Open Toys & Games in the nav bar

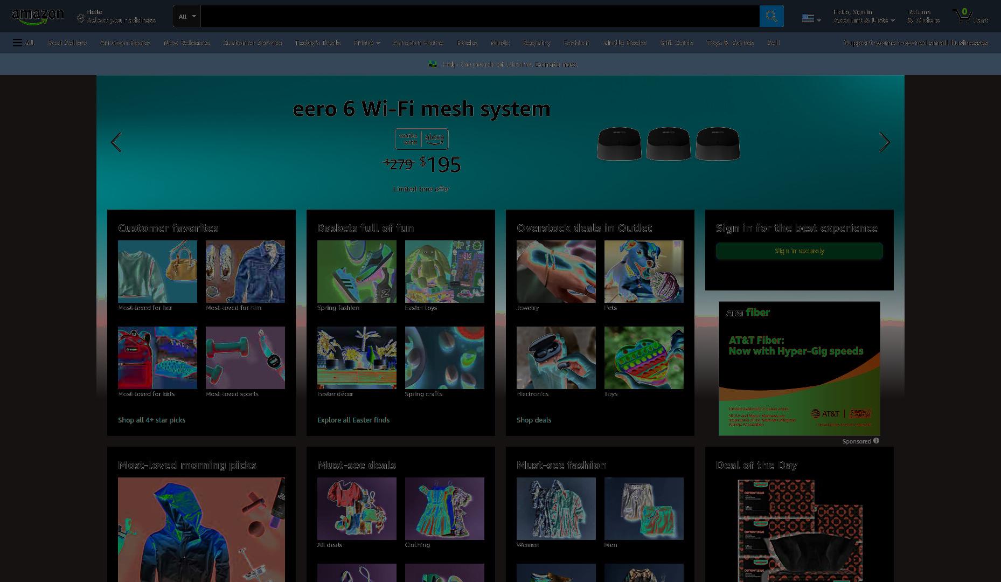pyautogui.click(x=730, y=43)
